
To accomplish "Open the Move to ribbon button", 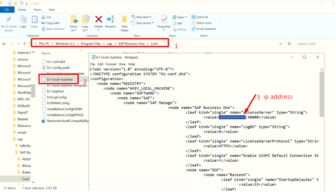I will tap(74, 23).
